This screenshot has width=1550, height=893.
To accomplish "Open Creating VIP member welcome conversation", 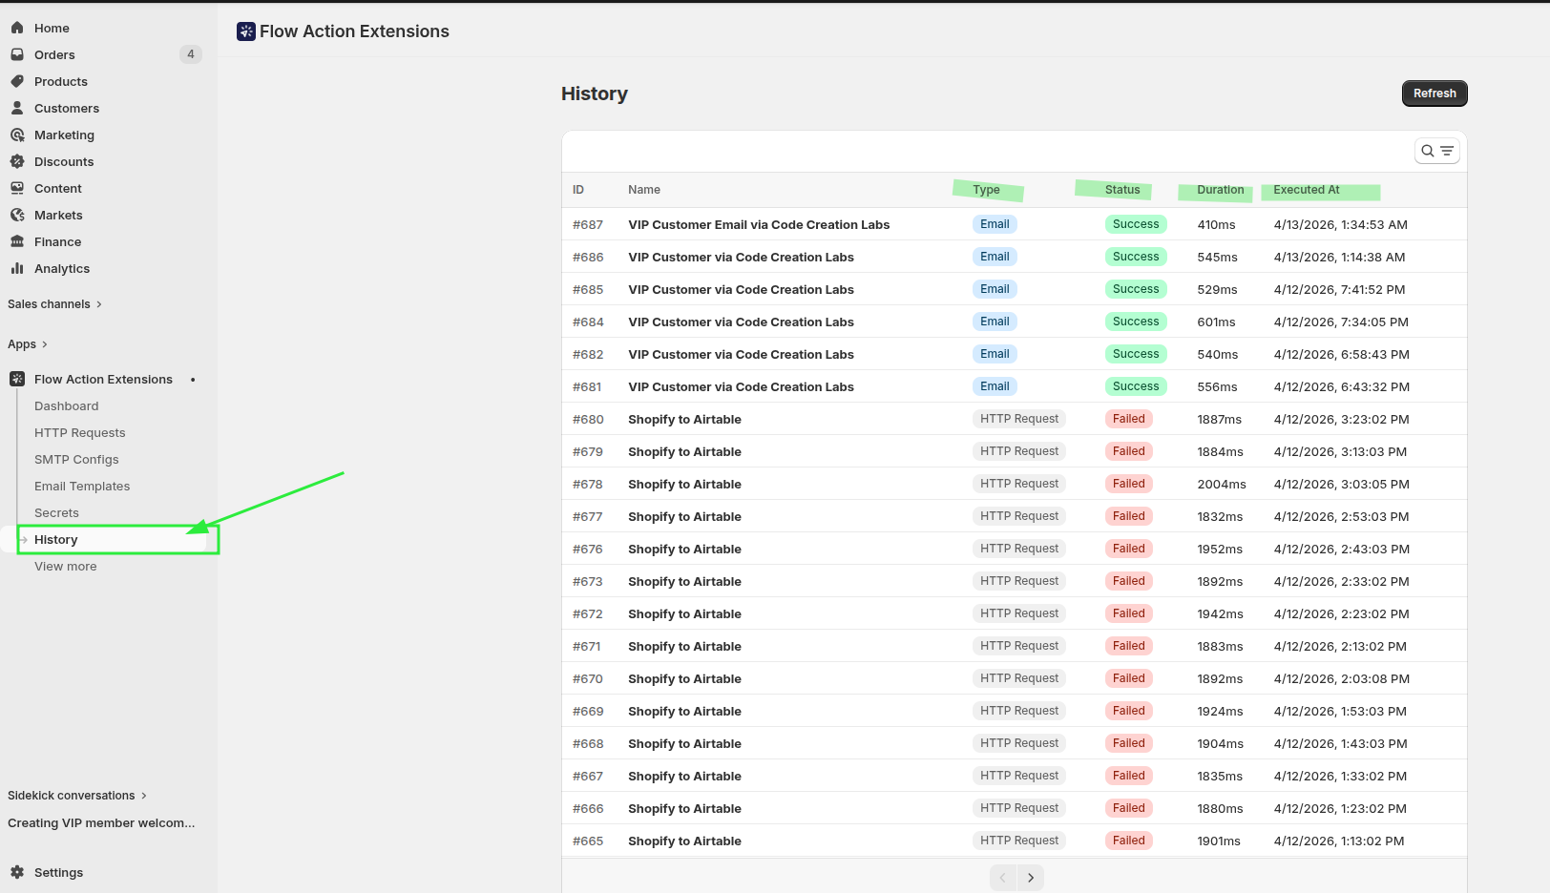I will (x=101, y=822).
